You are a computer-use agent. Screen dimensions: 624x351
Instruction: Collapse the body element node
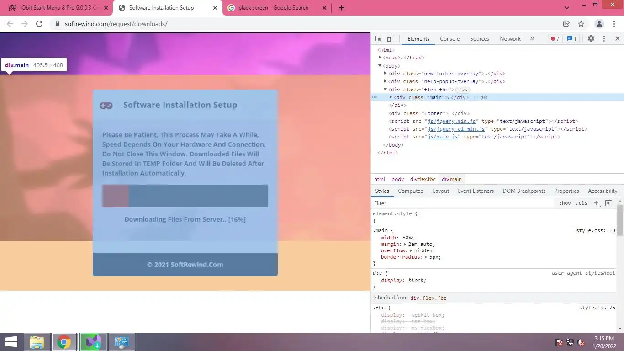pos(380,66)
